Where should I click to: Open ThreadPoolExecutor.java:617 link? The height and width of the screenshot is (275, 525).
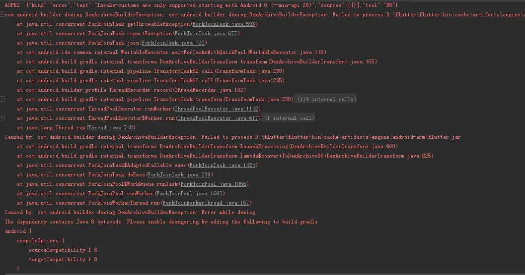(218, 118)
